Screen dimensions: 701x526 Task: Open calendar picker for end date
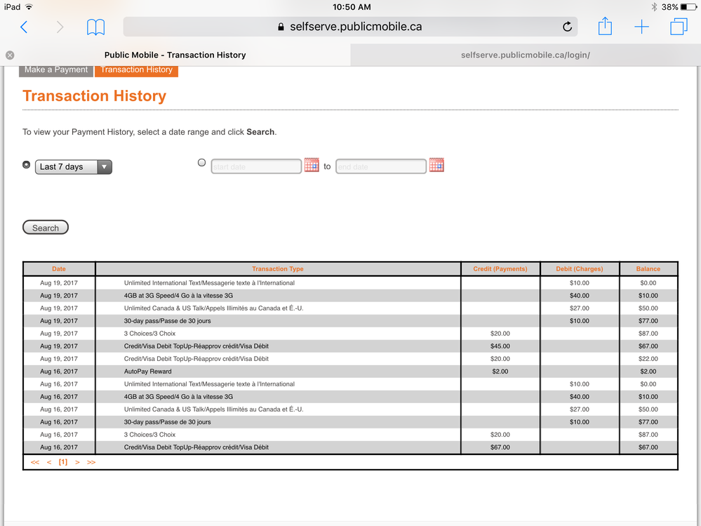pos(436,166)
